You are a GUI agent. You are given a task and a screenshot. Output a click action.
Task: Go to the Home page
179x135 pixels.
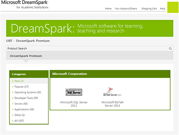tap(108, 9)
